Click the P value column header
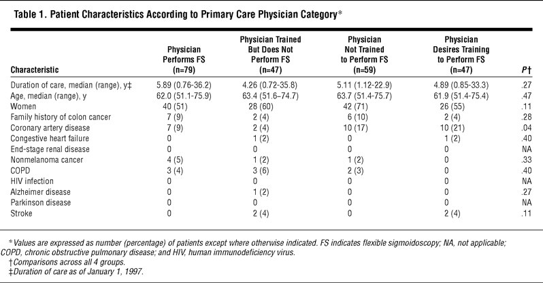Screen dimensions: 543x283 pos(522,69)
